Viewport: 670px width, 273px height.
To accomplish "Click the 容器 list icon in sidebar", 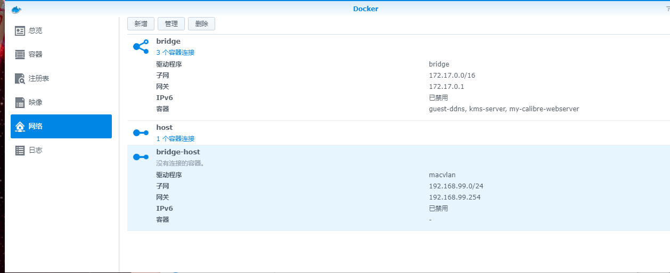I will click(20, 54).
